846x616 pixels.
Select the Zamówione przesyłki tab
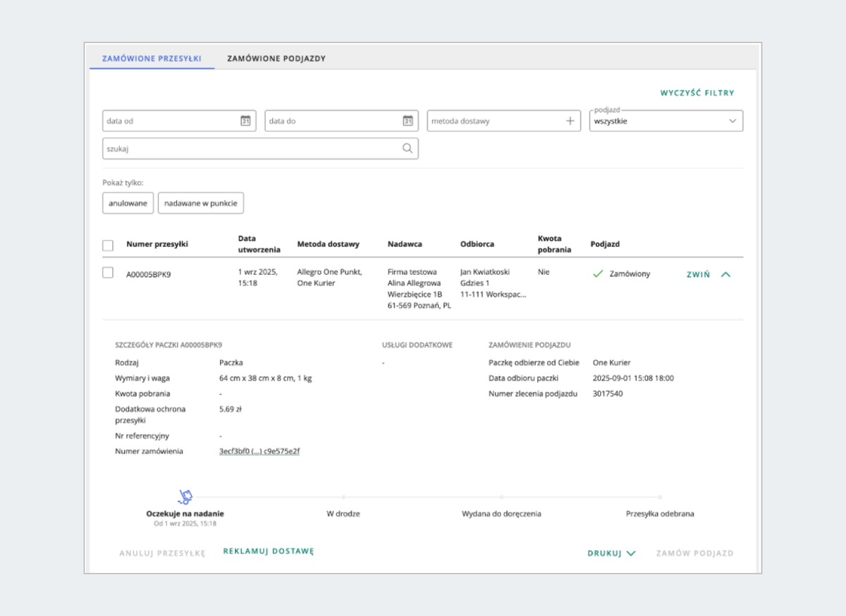[152, 58]
